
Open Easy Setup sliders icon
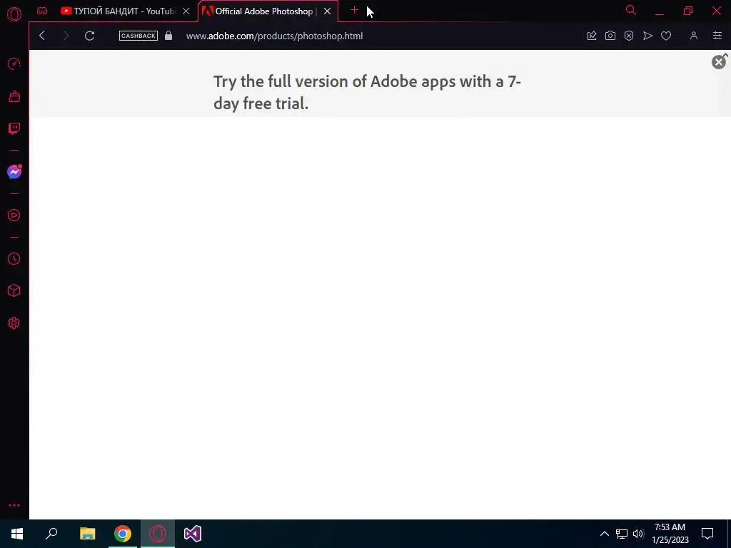tap(717, 36)
